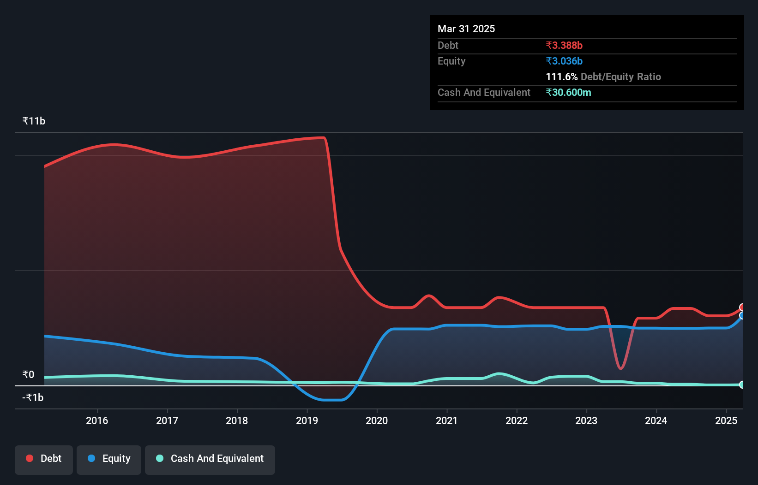Image resolution: width=758 pixels, height=485 pixels.
Task: Click the Cash And Equivalent tooltip label
Action: click(x=484, y=92)
